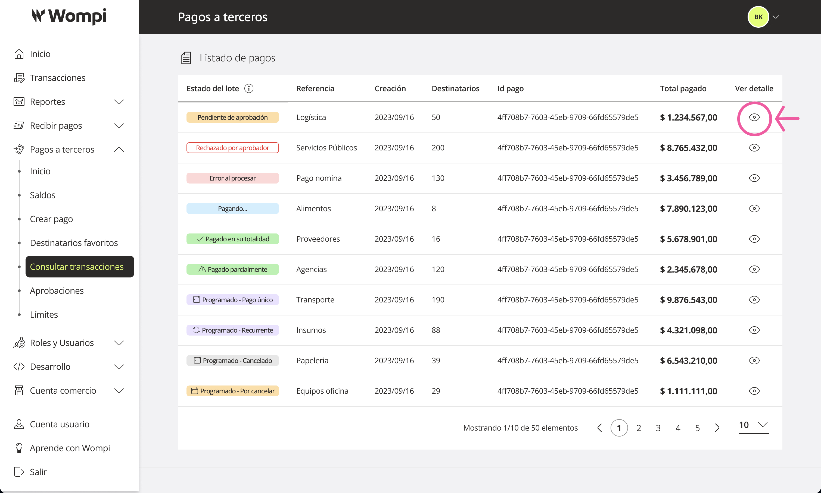Click the Pendiente de aprobación status badge
The height and width of the screenshot is (493, 821).
click(232, 117)
